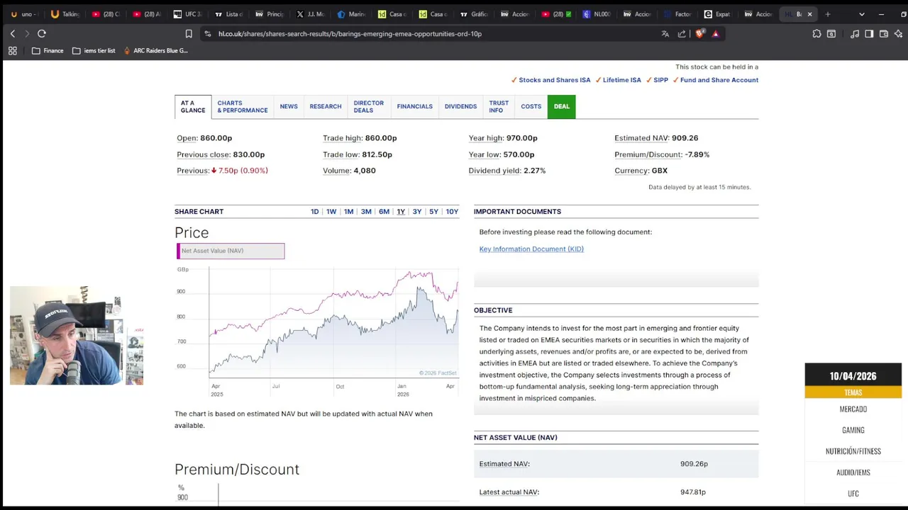Image resolution: width=908 pixels, height=510 pixels.
Task: Go back using the browser back arrow
Action: pyautogui.click(x=12, y=33)
